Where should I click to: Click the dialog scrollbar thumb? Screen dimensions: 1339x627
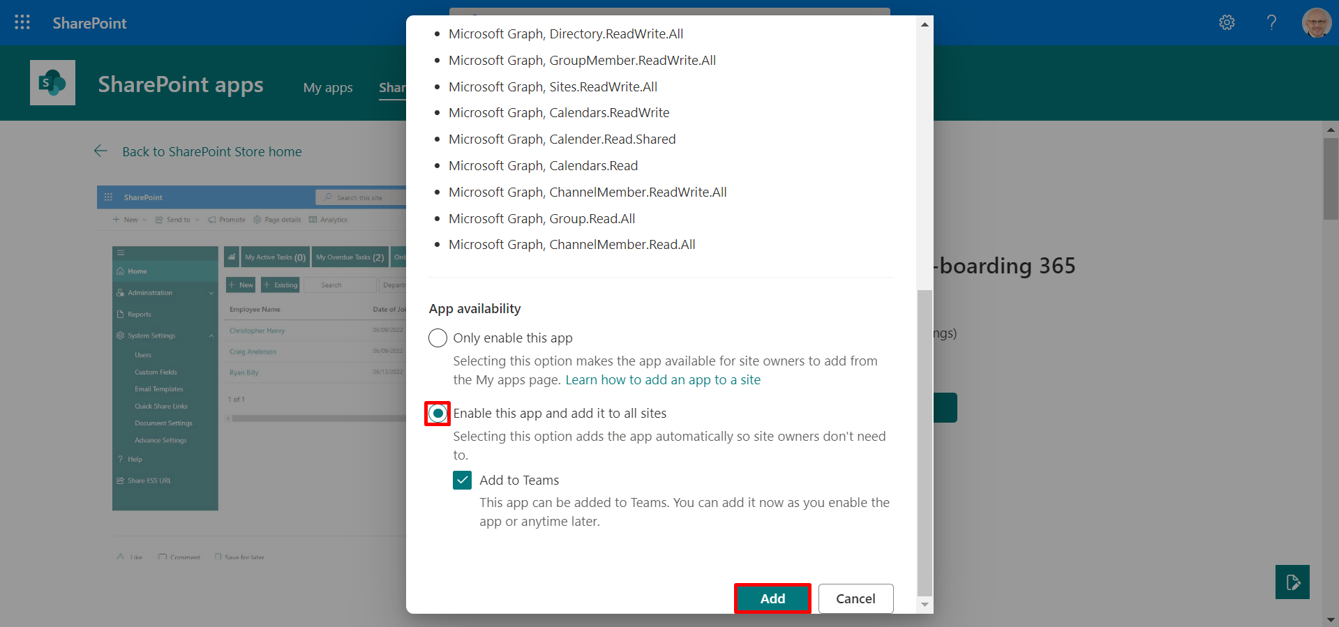click(925, 443)
